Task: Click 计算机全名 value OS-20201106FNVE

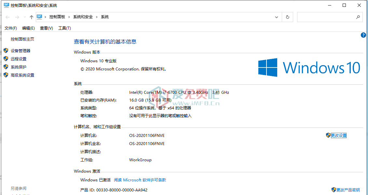Action: click(x=147, y=144)
